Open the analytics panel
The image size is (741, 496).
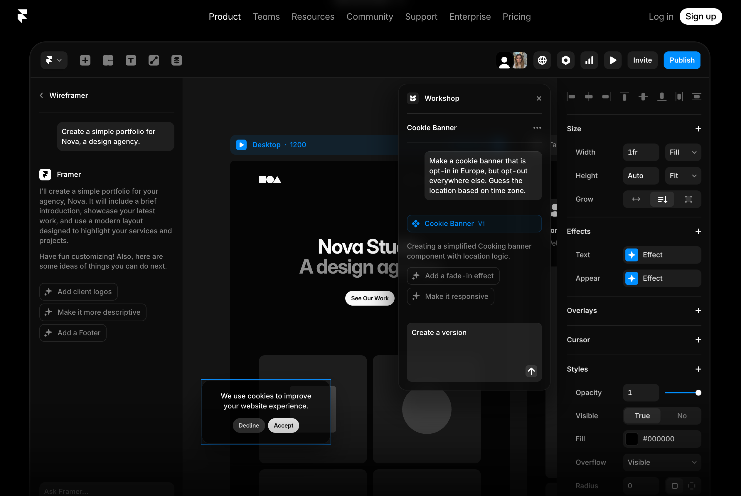[589, 60]
